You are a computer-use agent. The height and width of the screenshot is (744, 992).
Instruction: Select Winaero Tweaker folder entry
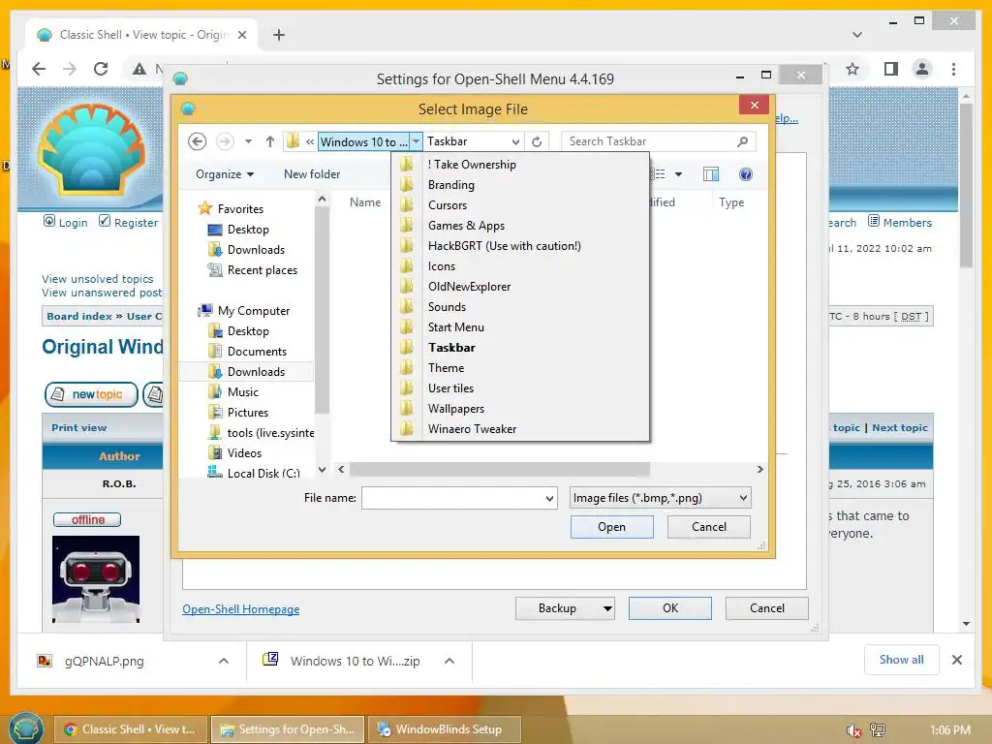pos(472,429)
